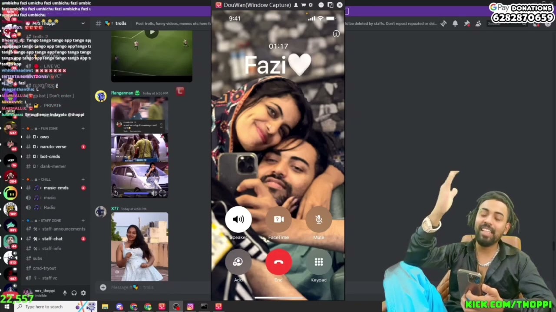Open the naruto-verse channel
556x312 pixels.
[x=54, y=146]
